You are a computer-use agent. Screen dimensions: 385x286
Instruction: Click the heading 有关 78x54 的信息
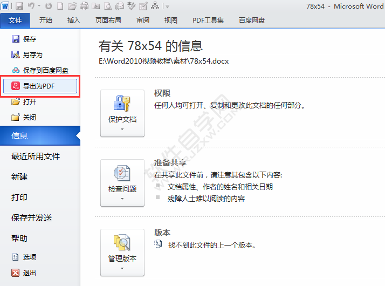coord(150,46)
